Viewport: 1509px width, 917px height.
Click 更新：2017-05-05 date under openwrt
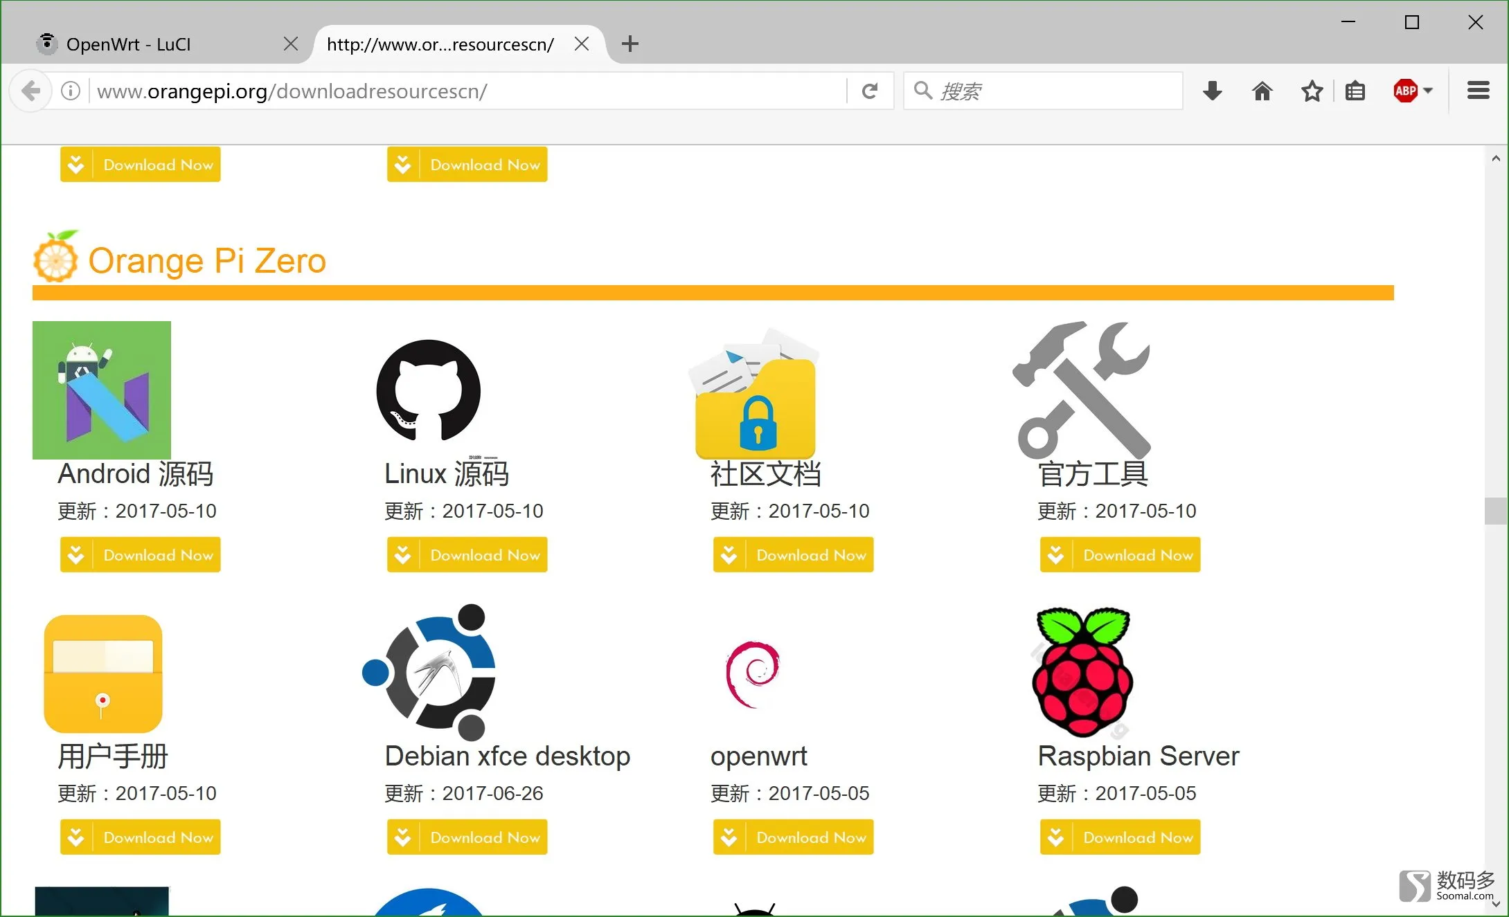click(x=790, y=793)
